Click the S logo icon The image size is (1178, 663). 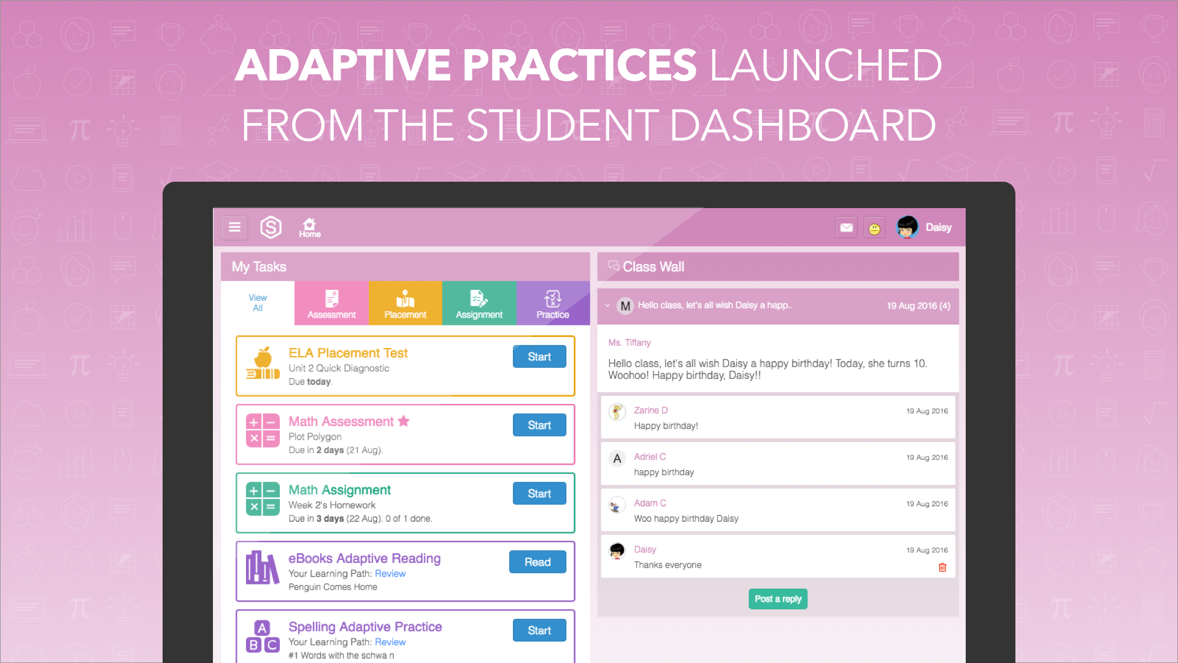tap(271, 227)
